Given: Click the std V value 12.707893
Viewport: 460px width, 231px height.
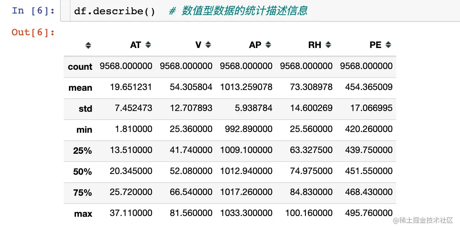Looking at the screenshot, I should [x=191, y=108].
